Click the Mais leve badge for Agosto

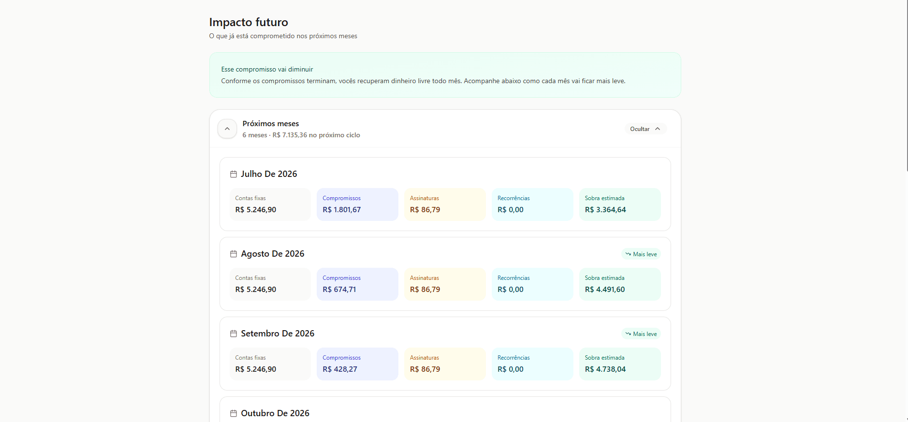pos(641,254)
